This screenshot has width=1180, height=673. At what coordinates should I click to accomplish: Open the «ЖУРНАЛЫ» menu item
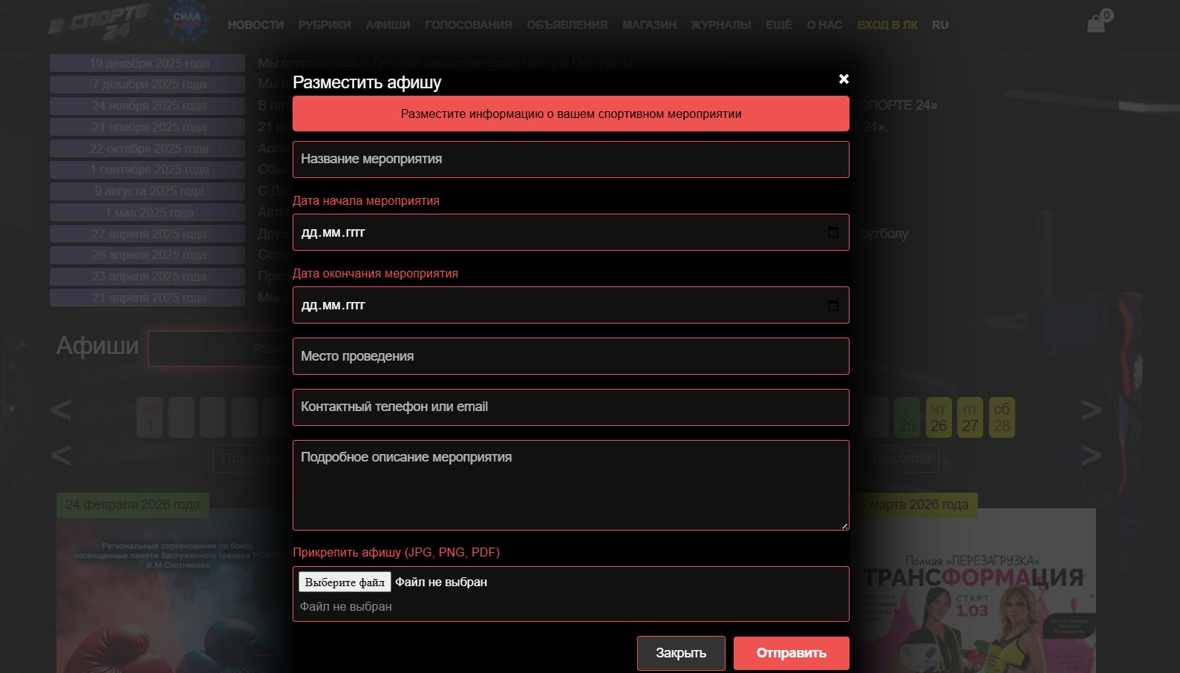coord(721,24)
